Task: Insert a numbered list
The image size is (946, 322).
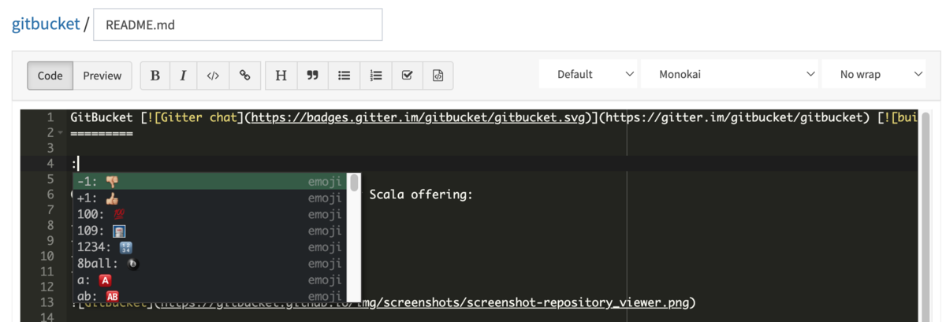Action: click(x=375, y=76)
